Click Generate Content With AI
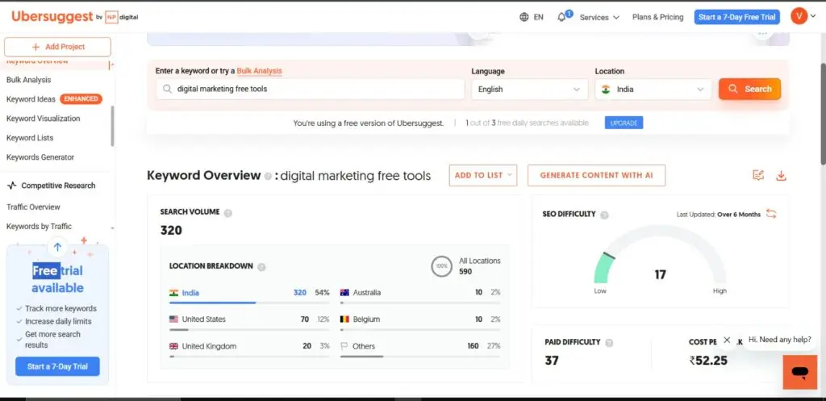826x401 pixels. (x=596, y=175)
